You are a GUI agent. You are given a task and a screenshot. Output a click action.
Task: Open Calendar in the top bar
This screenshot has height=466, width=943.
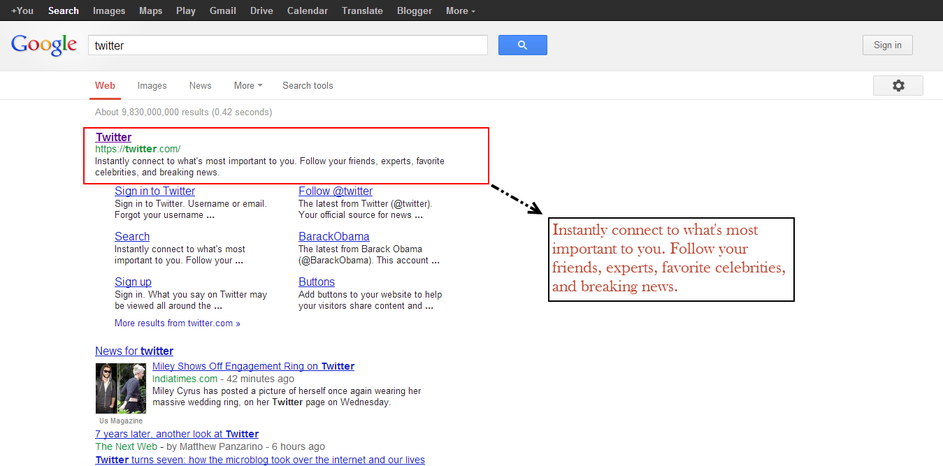coord(308,10)
